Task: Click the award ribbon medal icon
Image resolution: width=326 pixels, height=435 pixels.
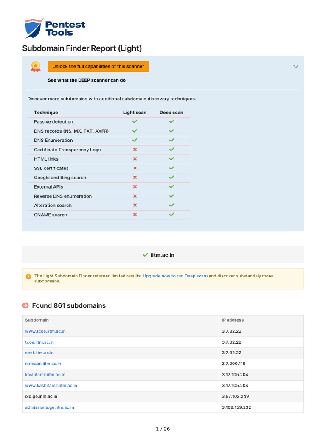Action: point(36,66)
